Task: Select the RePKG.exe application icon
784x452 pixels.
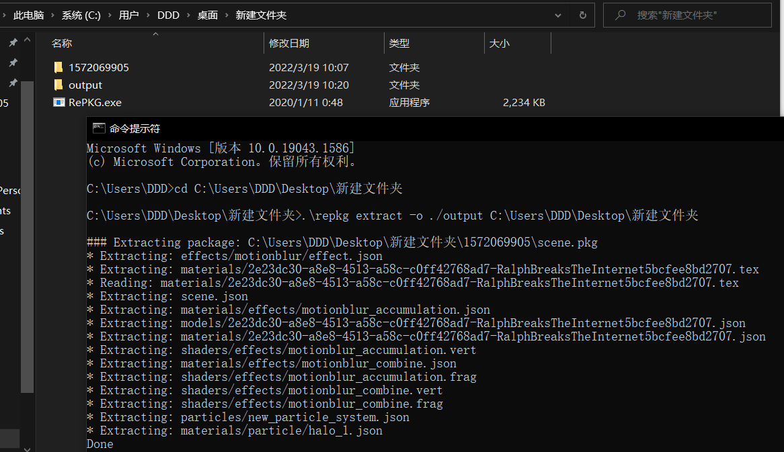Action: (59, 102)
